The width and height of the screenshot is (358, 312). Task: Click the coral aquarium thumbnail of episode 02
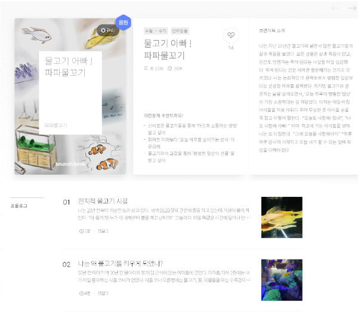pyautogui.click(x=282, y=280)
